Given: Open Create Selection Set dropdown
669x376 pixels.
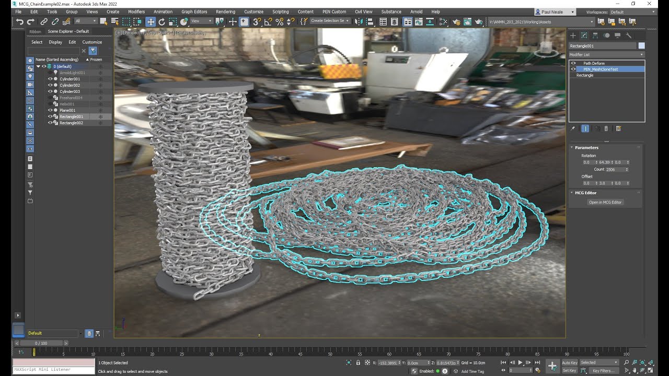Looking at the screenshot, I should click(x=330, y=21).
